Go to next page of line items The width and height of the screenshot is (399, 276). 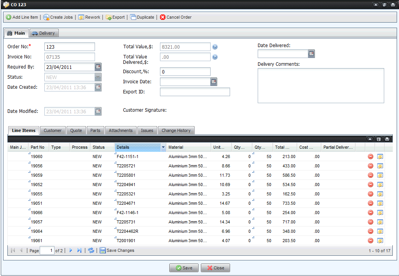point(71,250)
